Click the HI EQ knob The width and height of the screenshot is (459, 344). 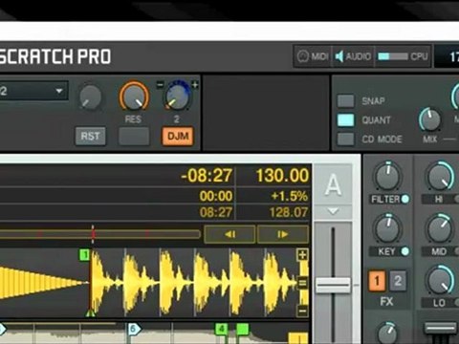coord(441,176)
